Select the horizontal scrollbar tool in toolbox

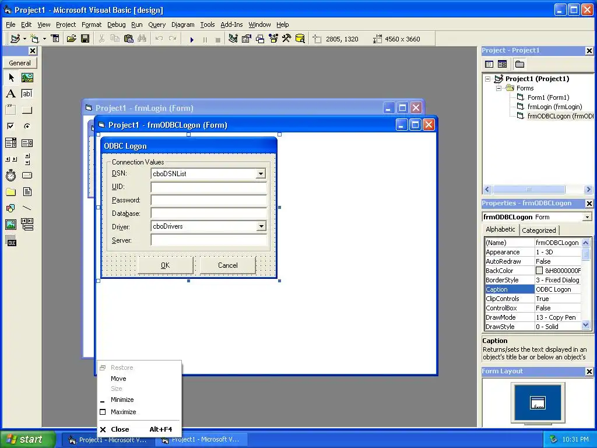point(11,159)
